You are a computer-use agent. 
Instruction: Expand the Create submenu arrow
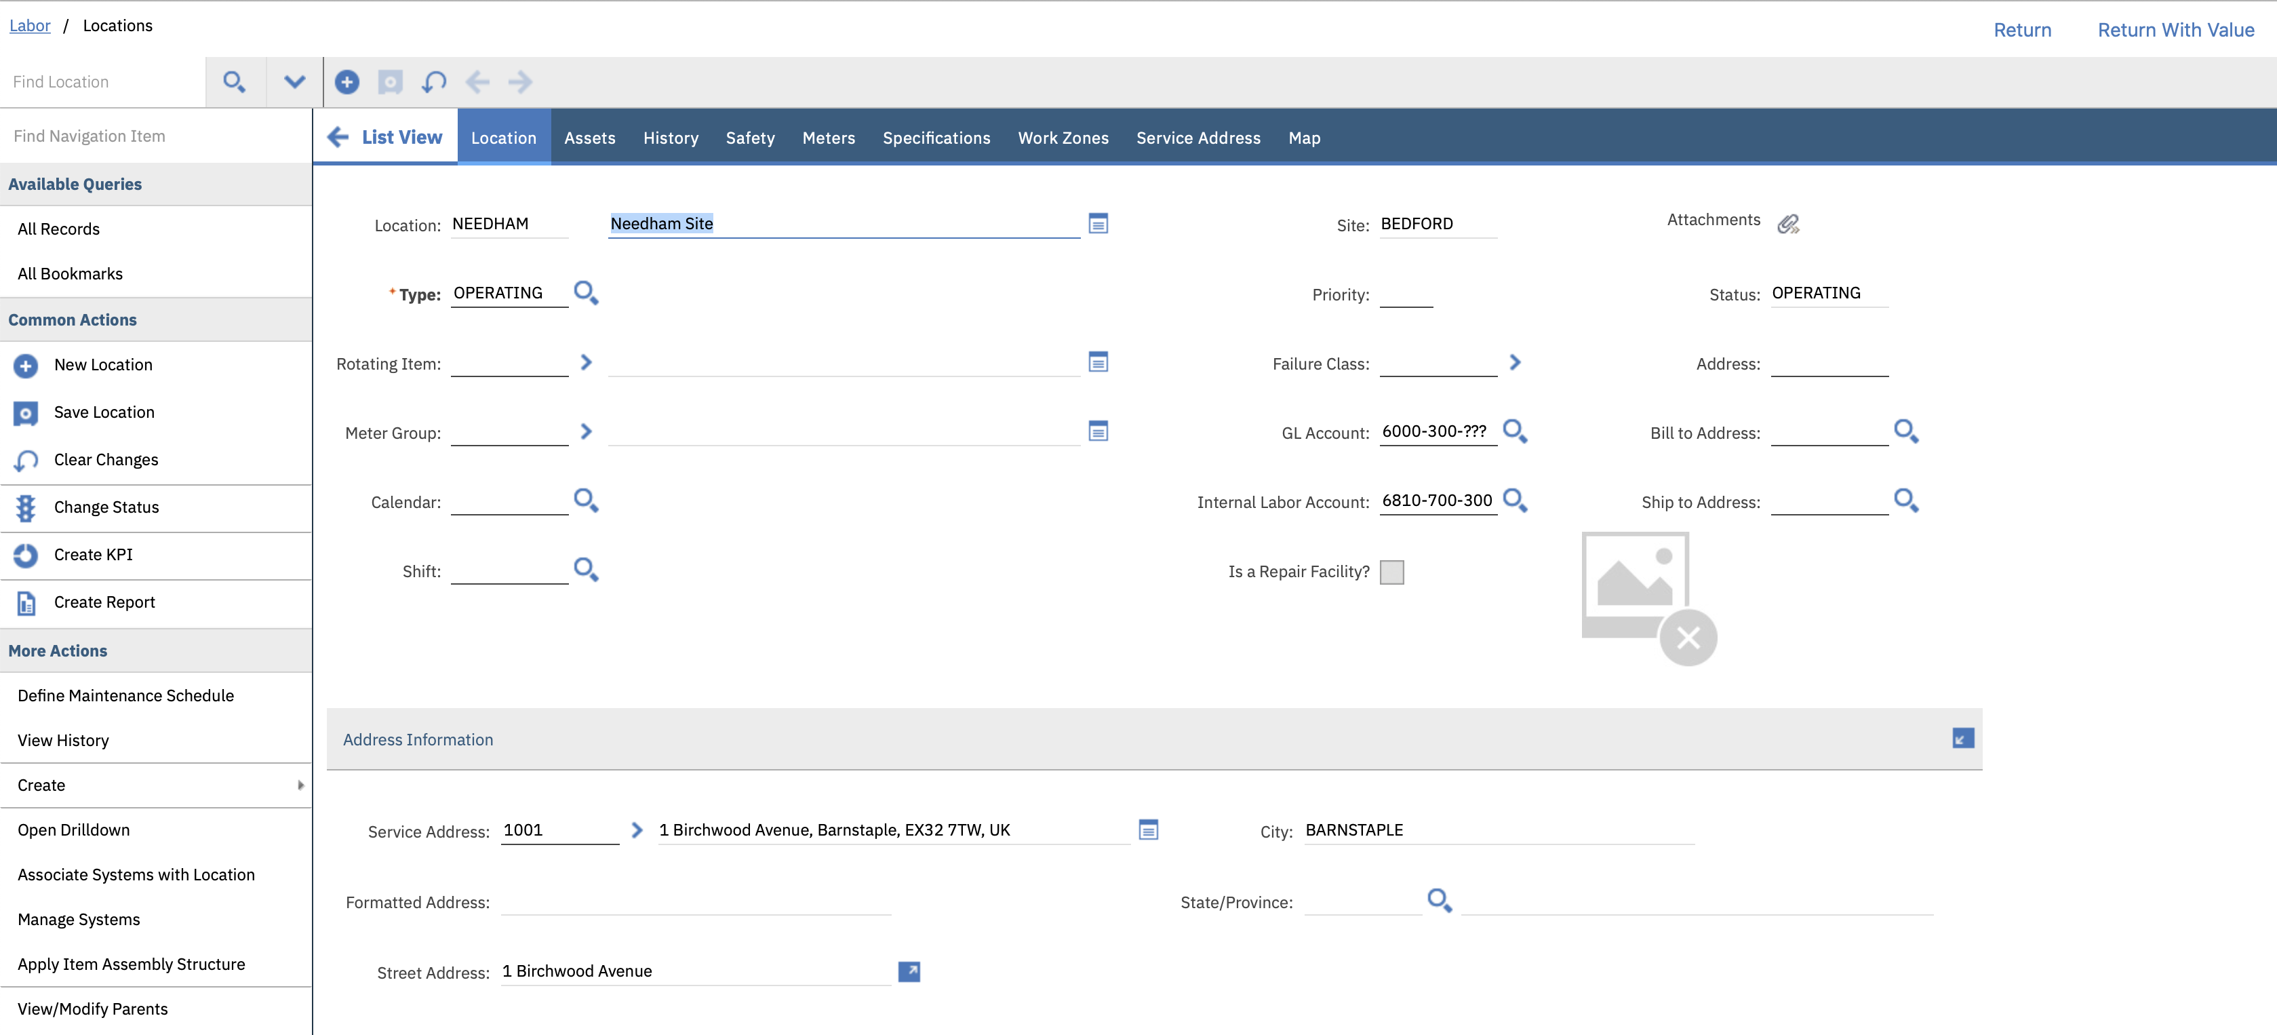click(300, 785)
